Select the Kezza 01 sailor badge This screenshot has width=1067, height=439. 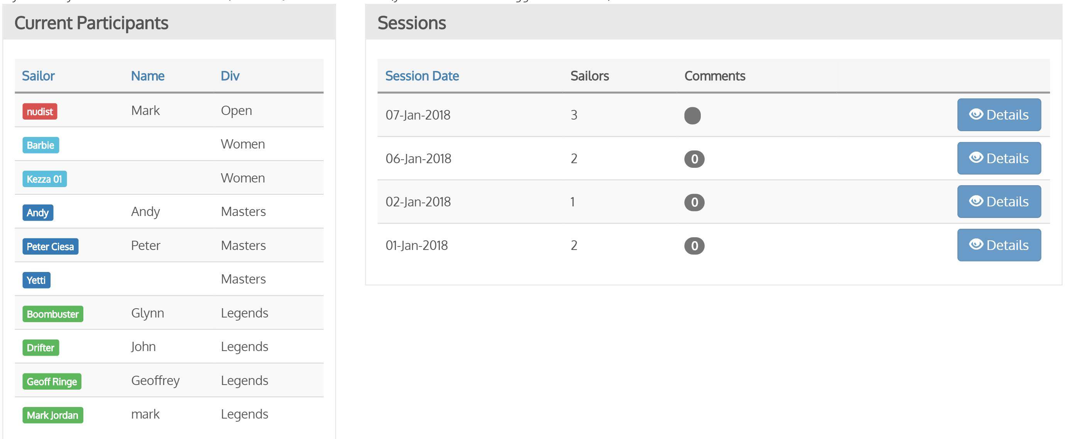pyautogui.click(x=44, y=179)
